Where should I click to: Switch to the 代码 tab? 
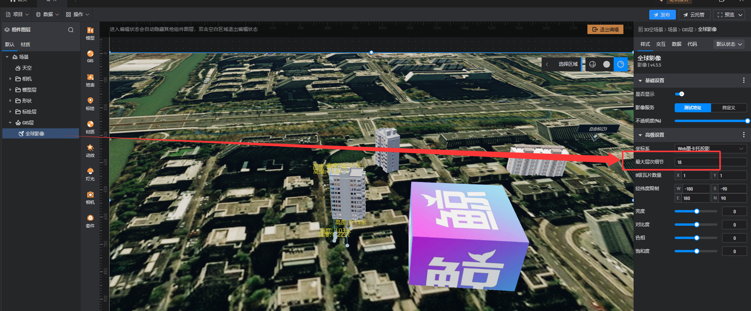(692, 44)
